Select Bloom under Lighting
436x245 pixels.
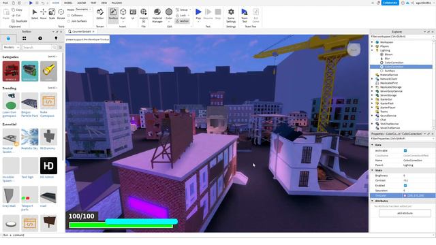point(388,54)
